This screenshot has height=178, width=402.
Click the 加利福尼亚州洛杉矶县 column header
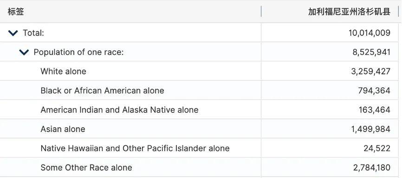point(349,12)
